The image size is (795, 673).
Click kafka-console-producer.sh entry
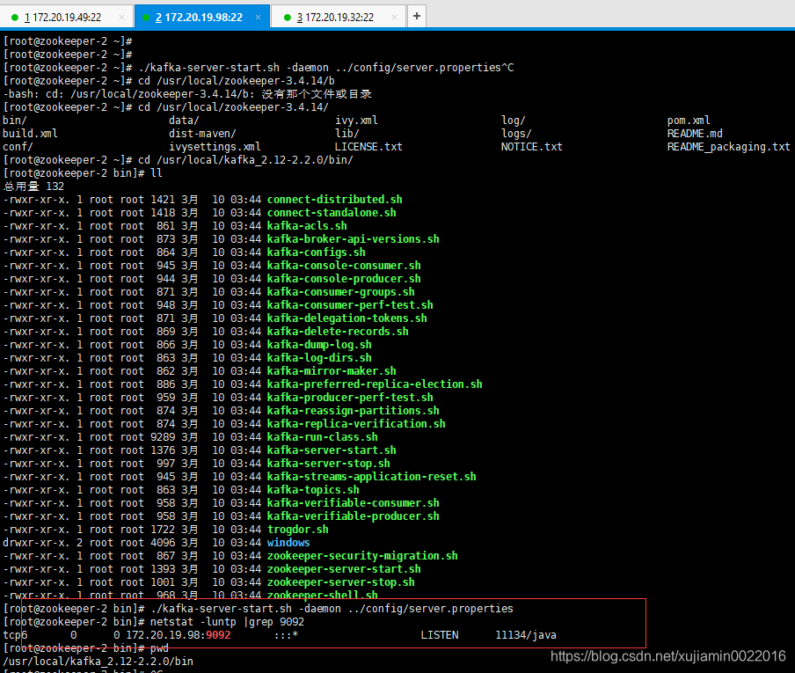[x=344, y=278]
